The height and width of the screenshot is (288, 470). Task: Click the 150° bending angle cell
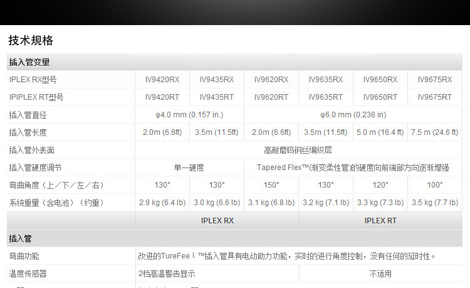pyautogui.click(x=271, y=185)
